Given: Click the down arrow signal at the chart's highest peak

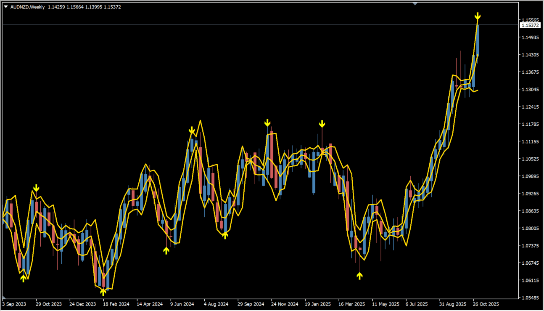Looking at the screenshot, I should tap(478, 16).
